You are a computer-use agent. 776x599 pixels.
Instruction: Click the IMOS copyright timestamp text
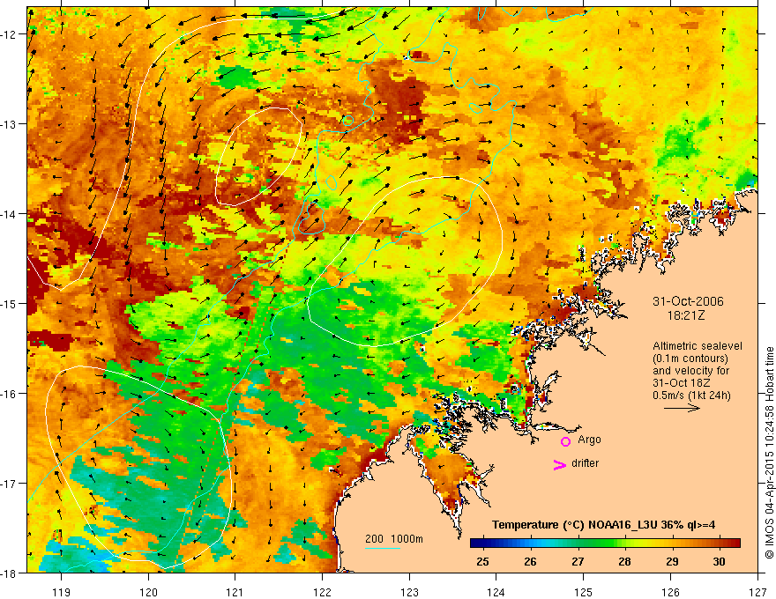[x=769, y=453]
